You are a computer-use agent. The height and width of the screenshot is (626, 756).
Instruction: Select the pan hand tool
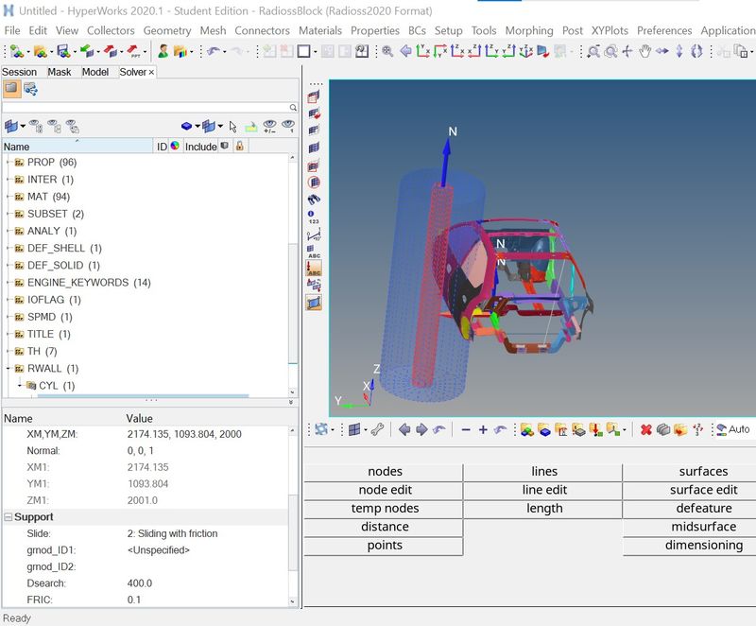645,51
